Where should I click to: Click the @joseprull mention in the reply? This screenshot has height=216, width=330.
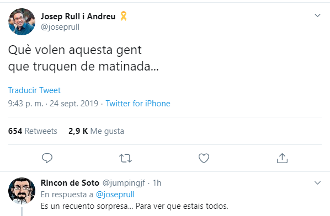coord(115,195)
